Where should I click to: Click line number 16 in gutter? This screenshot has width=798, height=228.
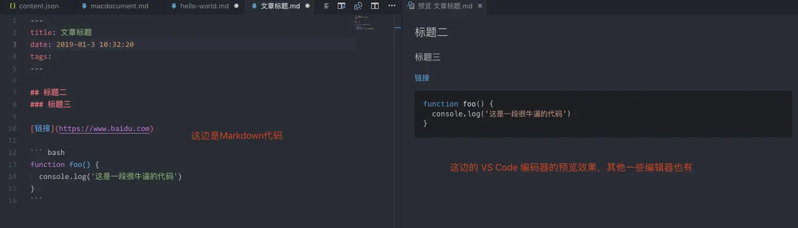pos(13,200)
